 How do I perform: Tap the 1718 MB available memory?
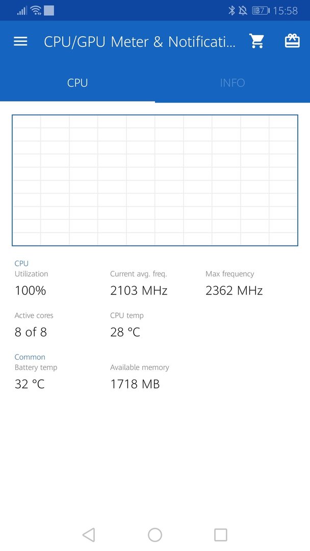pos(135,384)
